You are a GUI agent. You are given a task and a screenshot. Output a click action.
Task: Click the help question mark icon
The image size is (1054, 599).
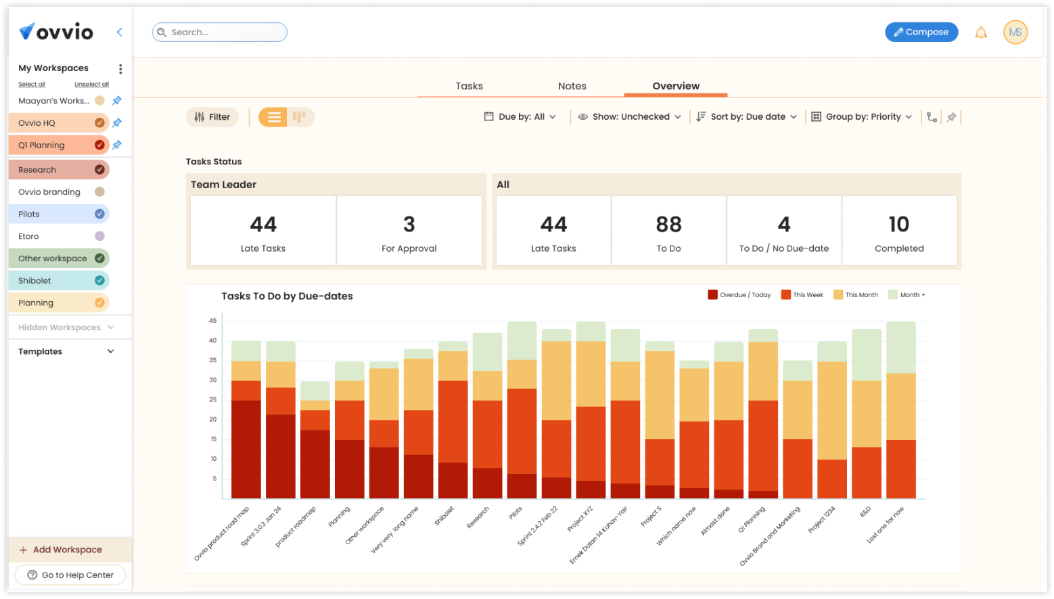[x=32, y=575]
